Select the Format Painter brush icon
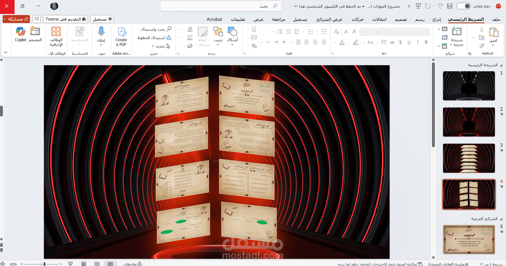506x266 pixels. (x=482, y=46)
